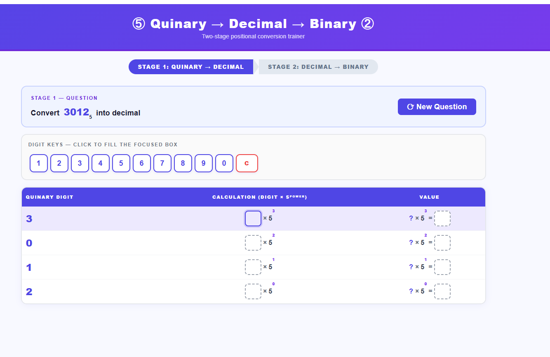
Task: Focus calculation box for 5¹ row
Action: (x=253, y=267)
